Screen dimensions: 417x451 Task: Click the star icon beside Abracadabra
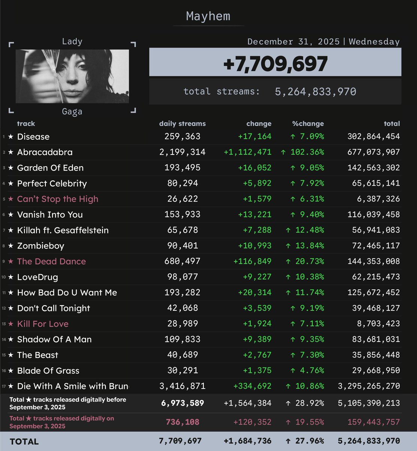coord(11,152)
